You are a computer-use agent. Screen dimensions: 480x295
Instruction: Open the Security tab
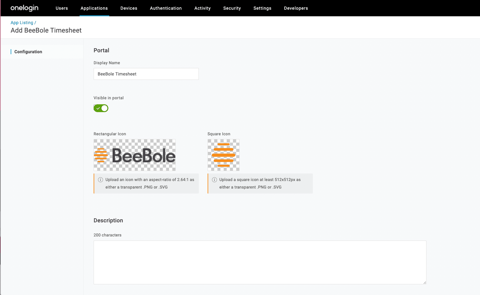click(232, 8)
